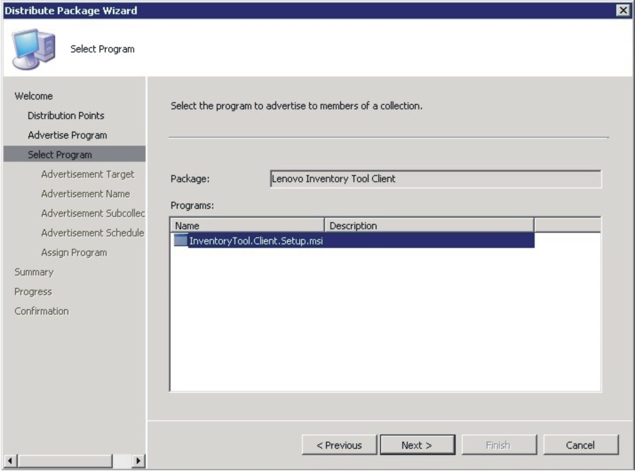Click the Package: label
The width and height of the screenshot is (635, 471).
coord(190,179)
